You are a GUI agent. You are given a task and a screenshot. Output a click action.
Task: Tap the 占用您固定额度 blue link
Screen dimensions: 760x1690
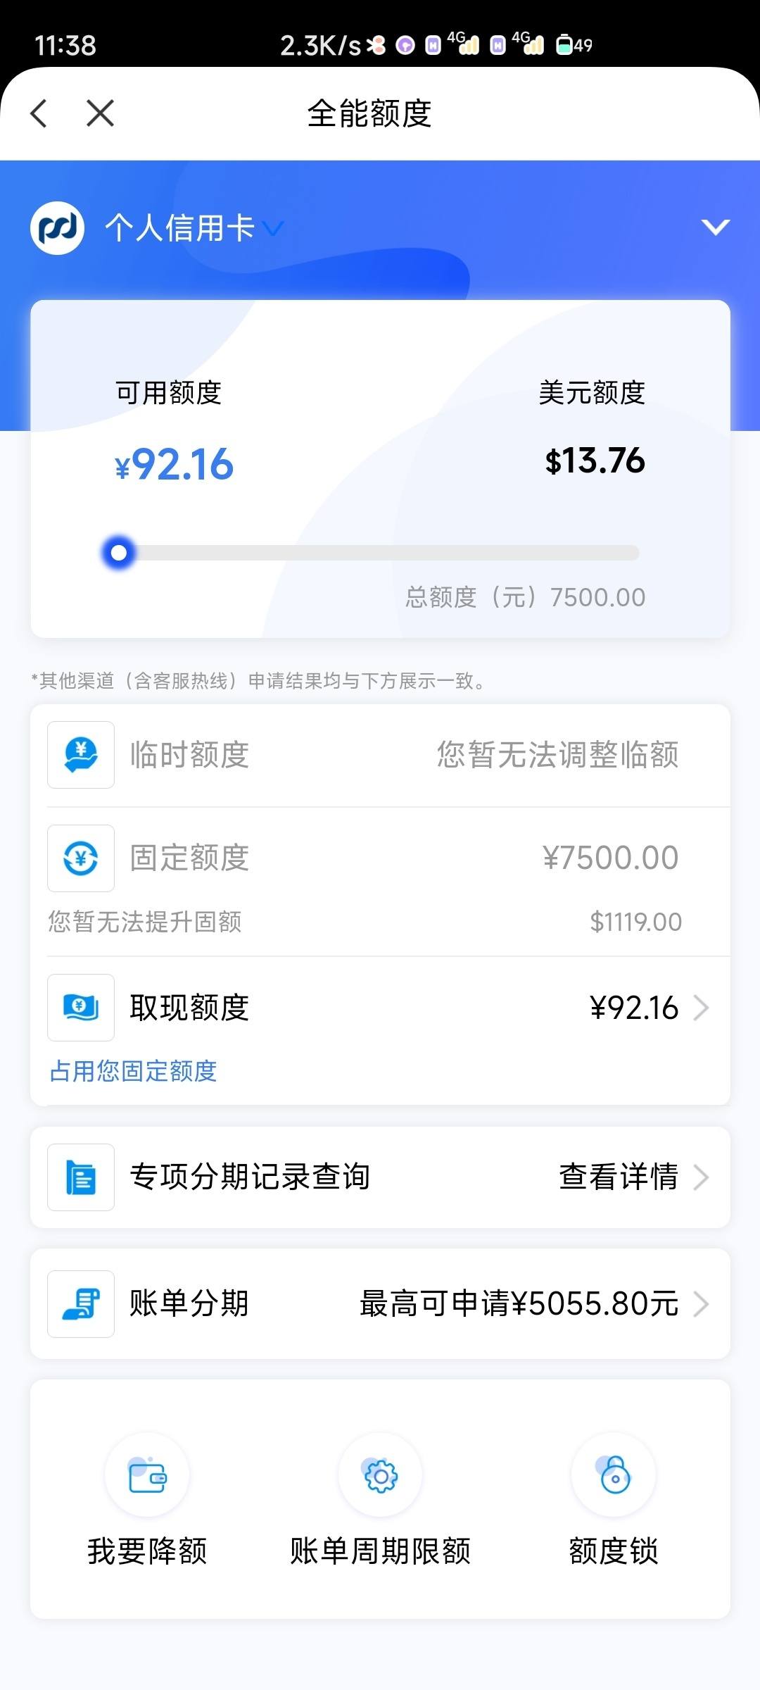[133, 1071]
